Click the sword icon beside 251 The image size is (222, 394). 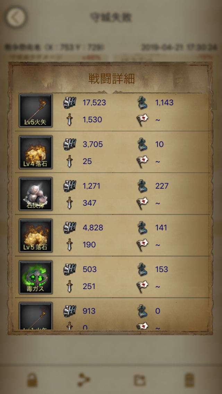[70, 286]
